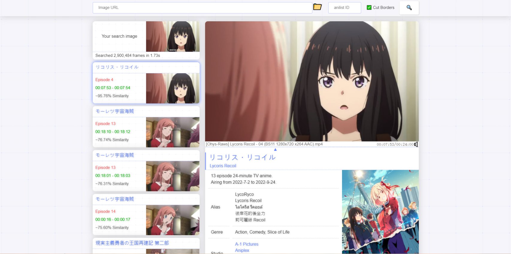Screen dimensions: 511x254
Task: Click the 'Your search image' thumbnail
Action: [173, 36]
